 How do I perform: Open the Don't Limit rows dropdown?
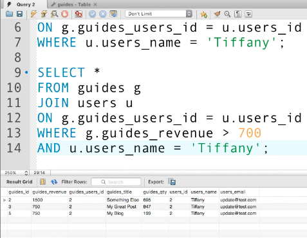coord(158,14)
